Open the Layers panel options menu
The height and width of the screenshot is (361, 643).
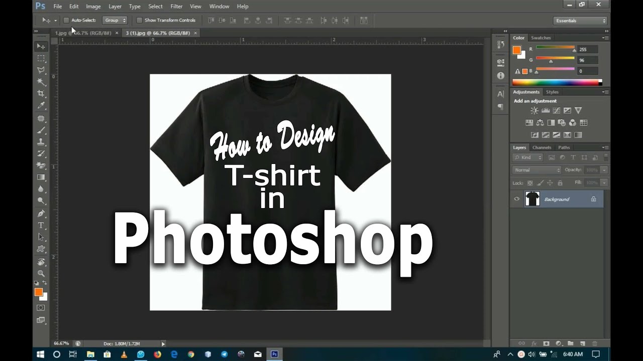pyautogui.click(x=605, y=147)
